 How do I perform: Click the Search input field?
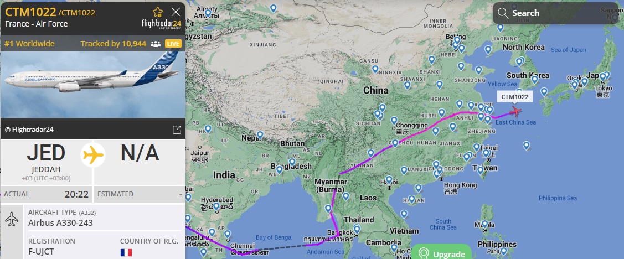pos(557,13)
